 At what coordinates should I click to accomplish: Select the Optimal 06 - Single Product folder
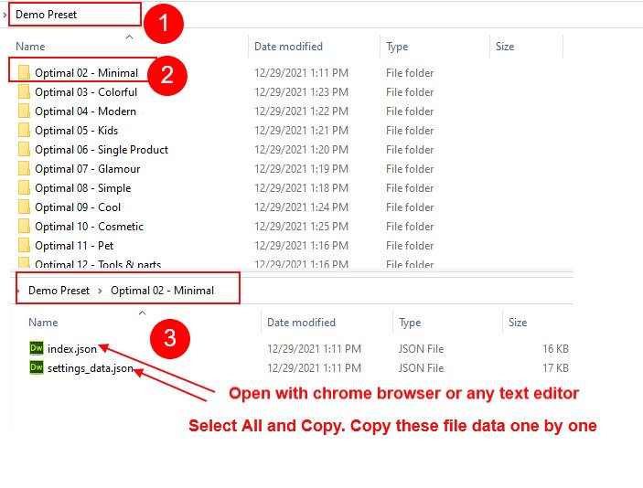(x=102, y=150)
